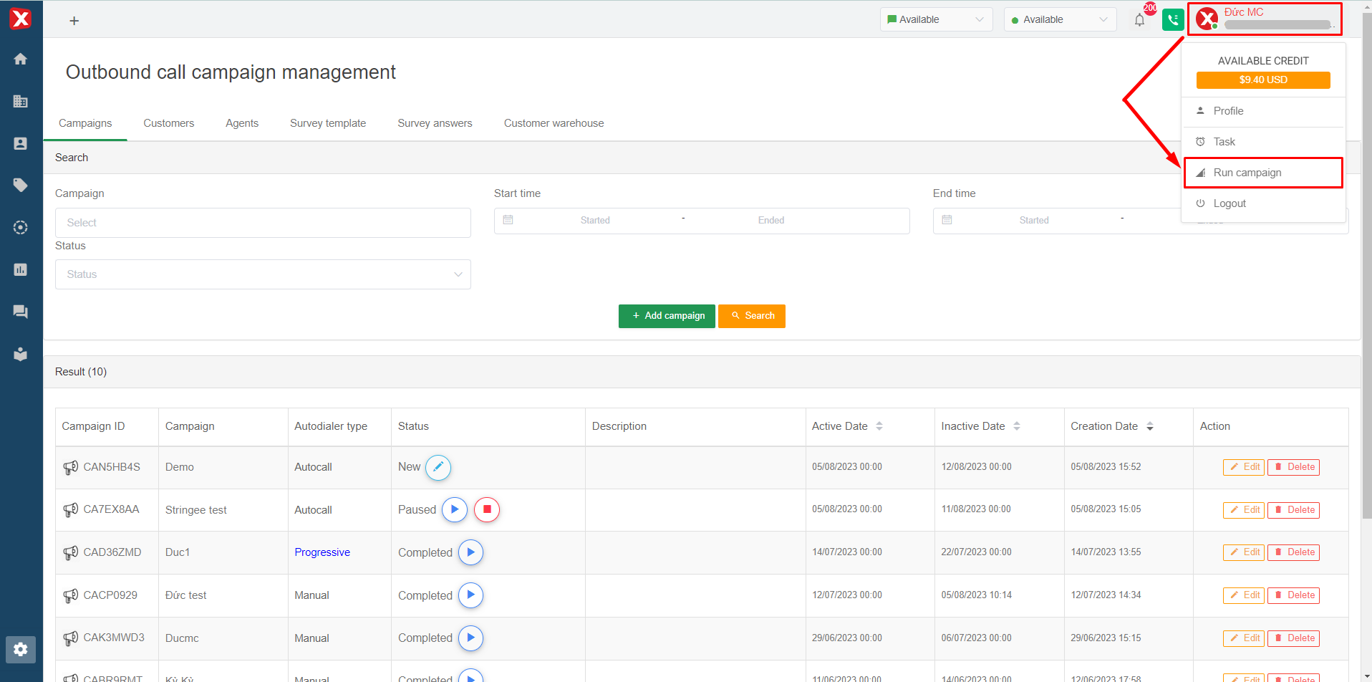Stop the Stringee test campaign
The height and width of the screenshot is (682, 1372).
point(487,509)
